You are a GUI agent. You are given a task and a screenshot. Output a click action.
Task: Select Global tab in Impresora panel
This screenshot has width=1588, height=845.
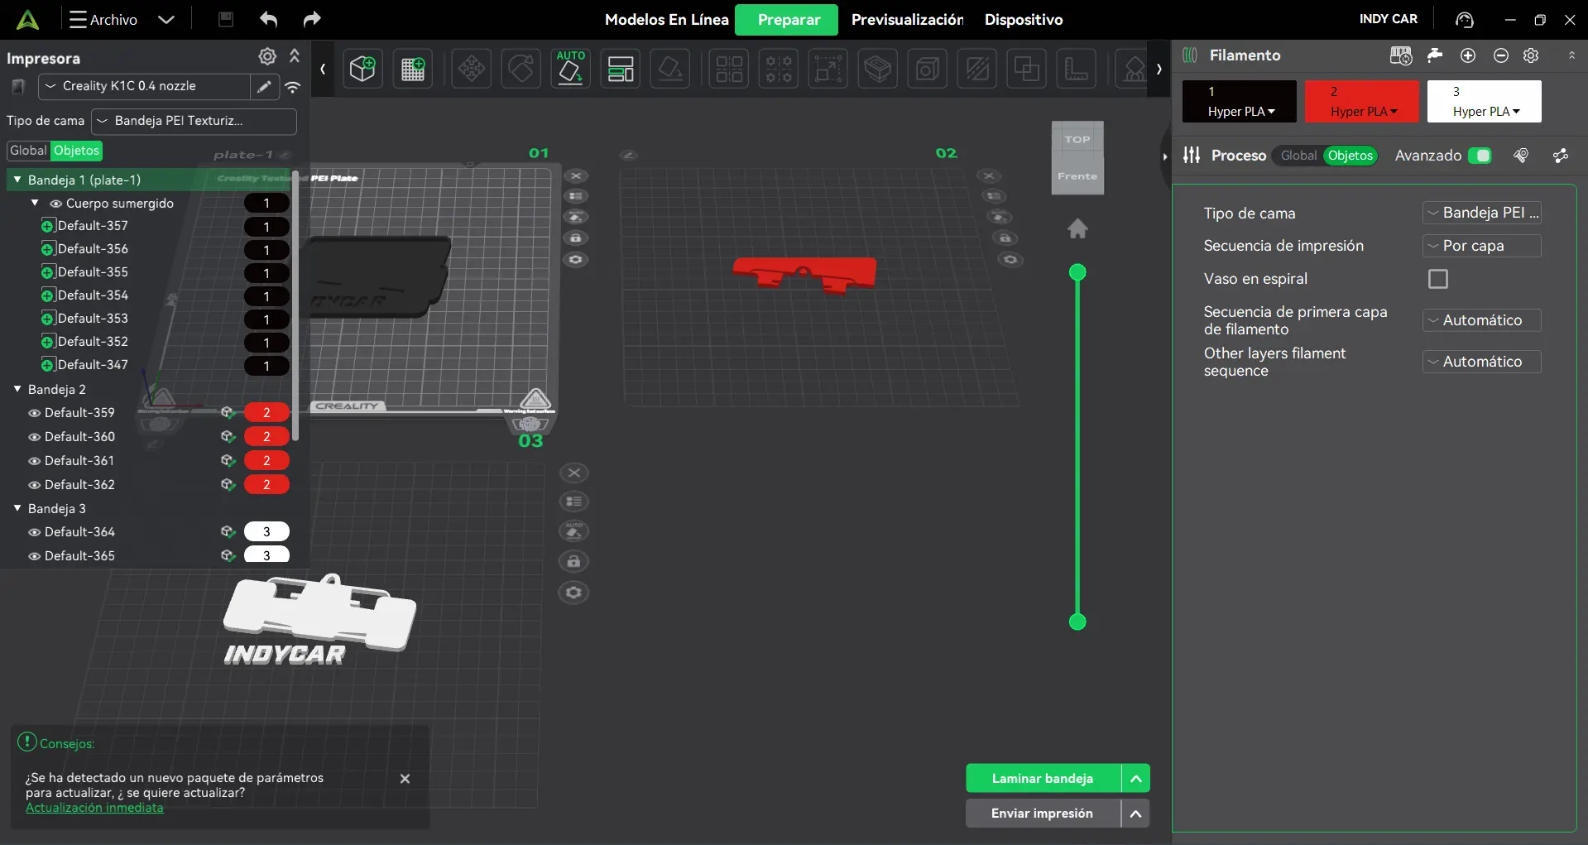point(29,151)
